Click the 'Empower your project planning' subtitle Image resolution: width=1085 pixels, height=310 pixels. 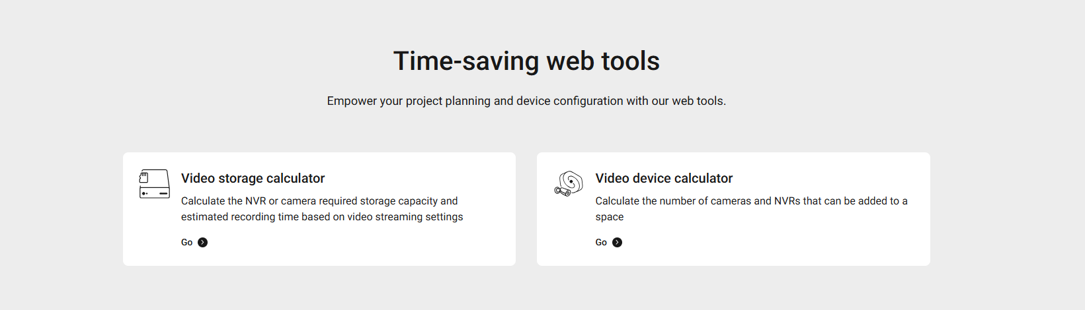point(526,101)
